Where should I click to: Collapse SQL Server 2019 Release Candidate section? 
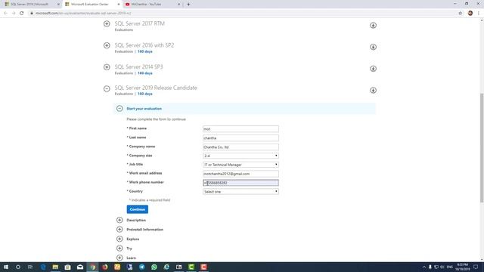107,89
